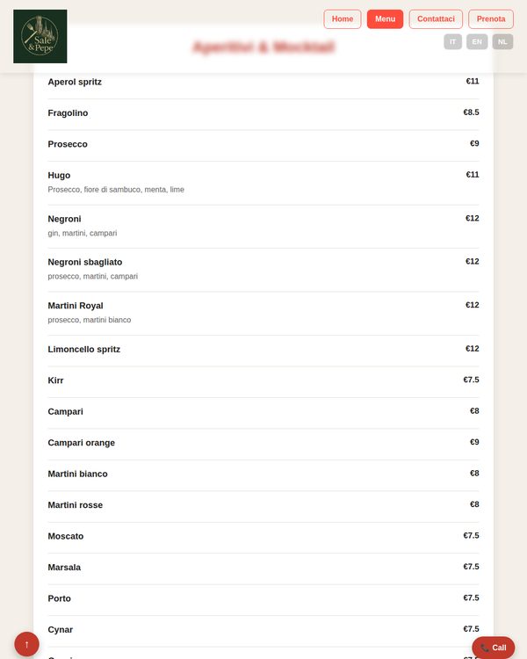Switch language to EN

tap(477, 41)
